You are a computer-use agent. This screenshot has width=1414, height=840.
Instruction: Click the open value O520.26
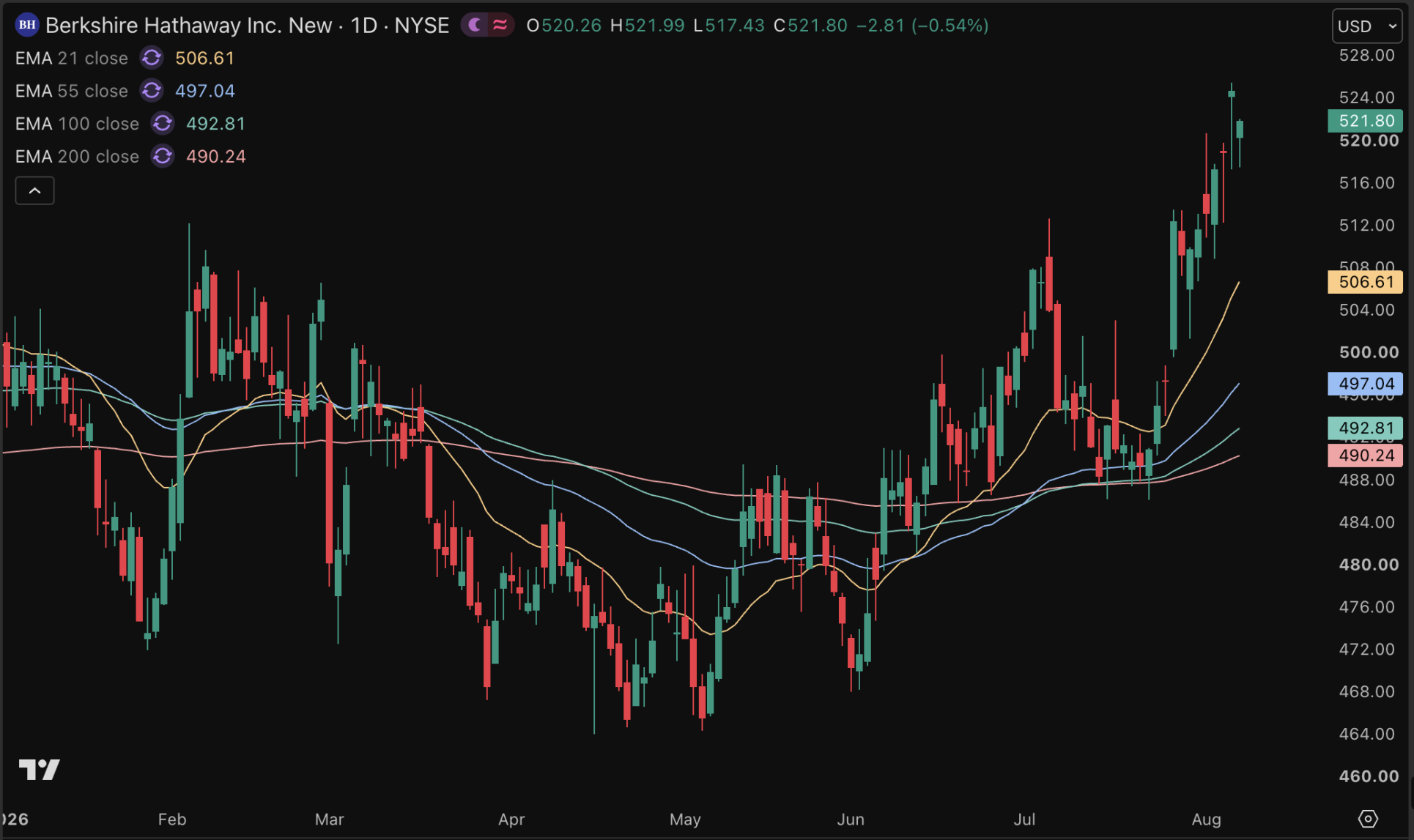click(564, 26)
